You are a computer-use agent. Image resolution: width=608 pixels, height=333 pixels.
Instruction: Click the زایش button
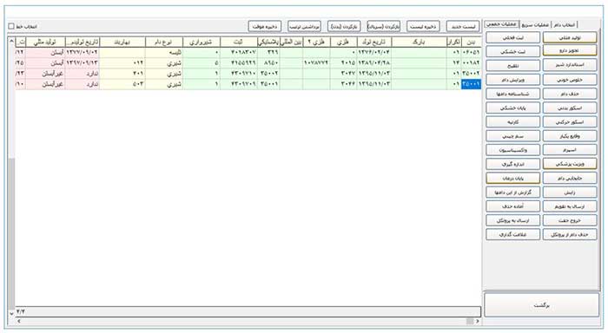click(x=570, y=192)
